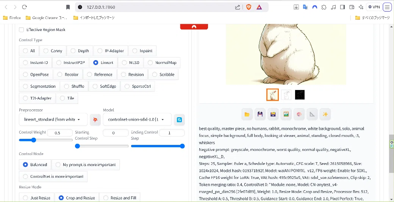Open the インポートしたブックマーク folder

[x=94, y=18]
